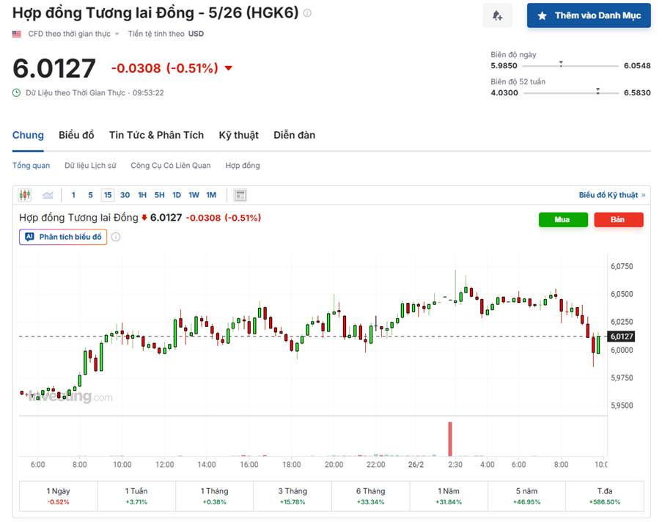Select the 30 minute interval
The width and height of the screenshot is (662, 522).
point(125,195)
